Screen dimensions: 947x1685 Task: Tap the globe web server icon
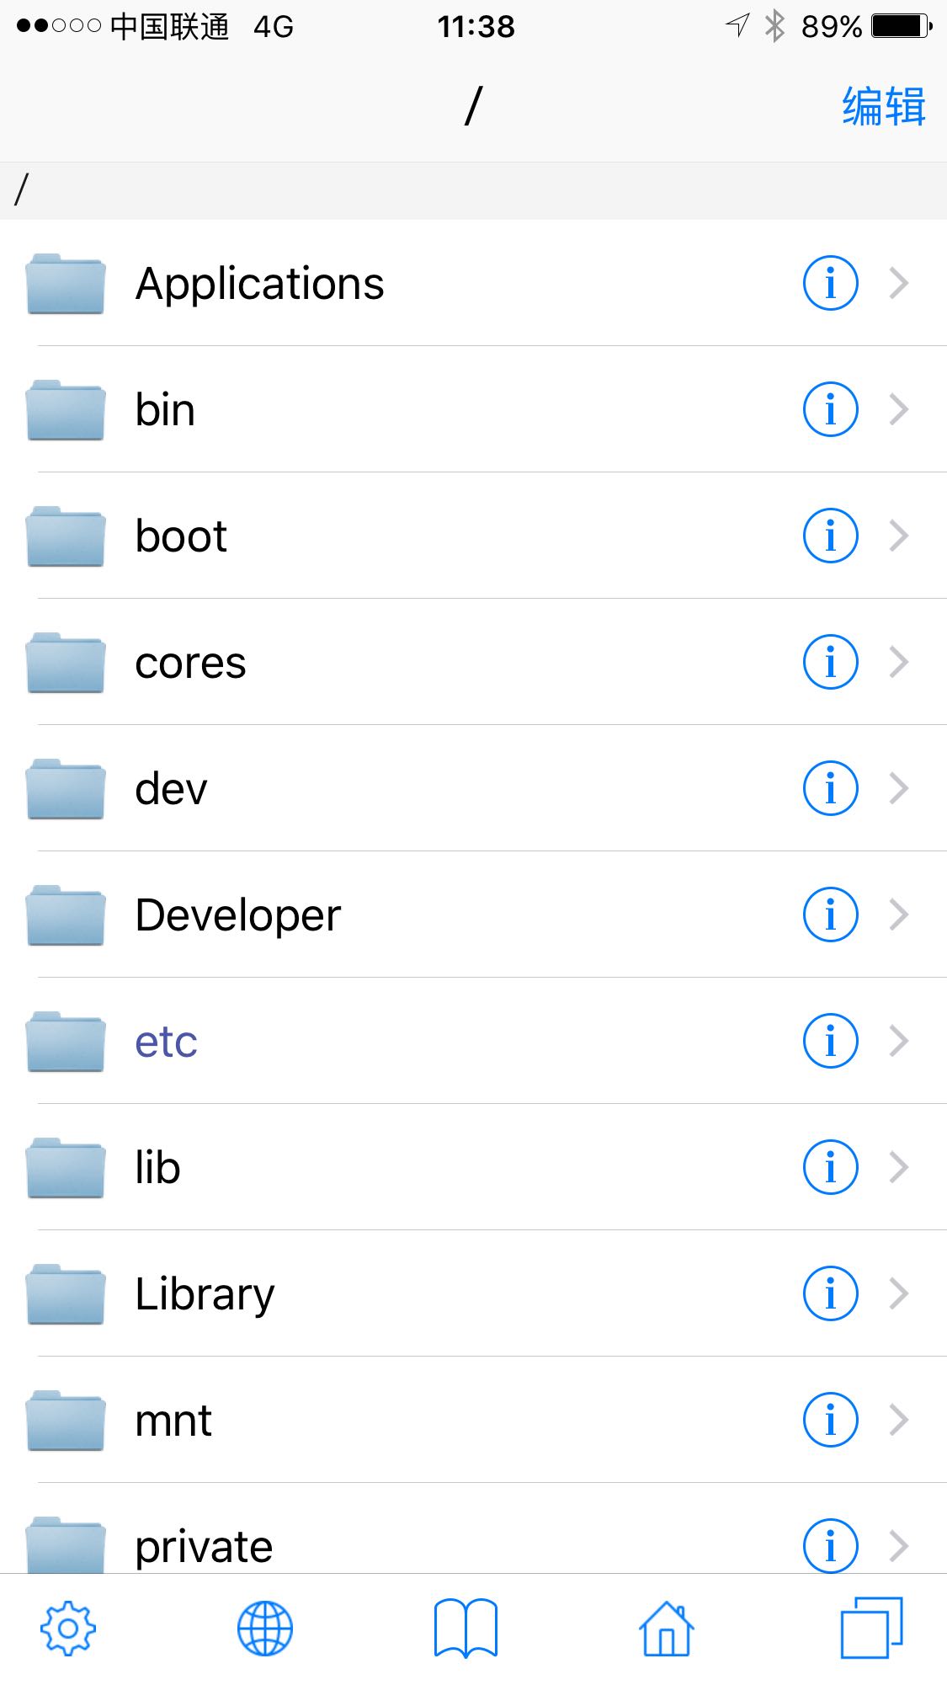point(265,1629)
